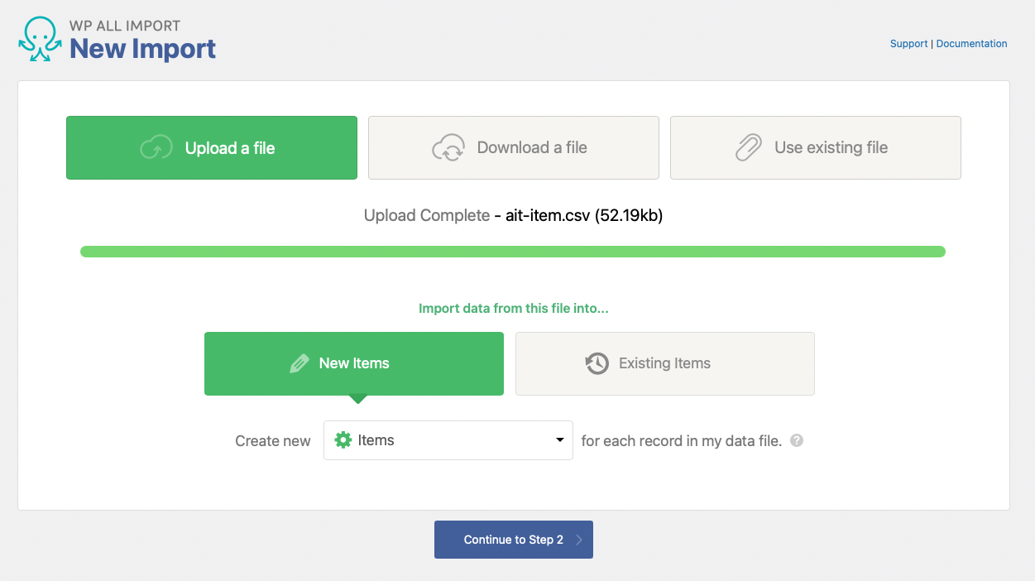The image size is (1035, 581).
Task: Click the history clock icon on Existing Items
Action: pos(597,363)
